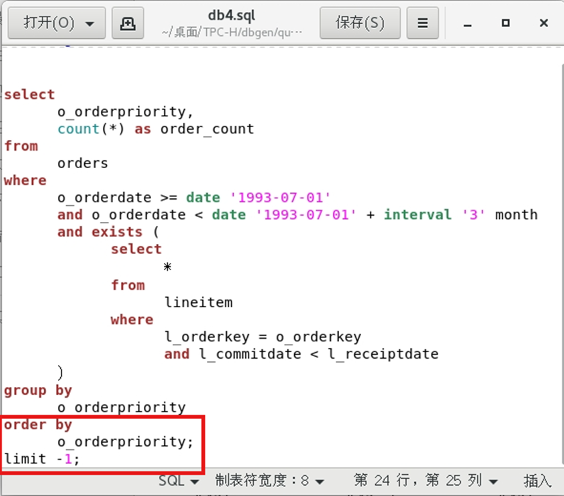Viewport: 564px width, 496px height.
Task: Click the db4.sql title text
Action: point(232,15)
